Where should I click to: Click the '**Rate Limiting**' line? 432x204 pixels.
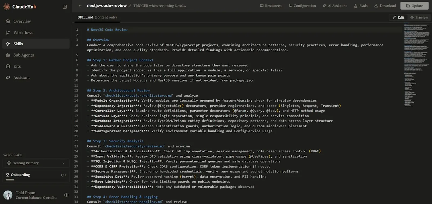point(158,182)
